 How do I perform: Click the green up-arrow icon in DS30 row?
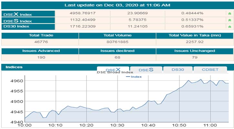[229, 27]
